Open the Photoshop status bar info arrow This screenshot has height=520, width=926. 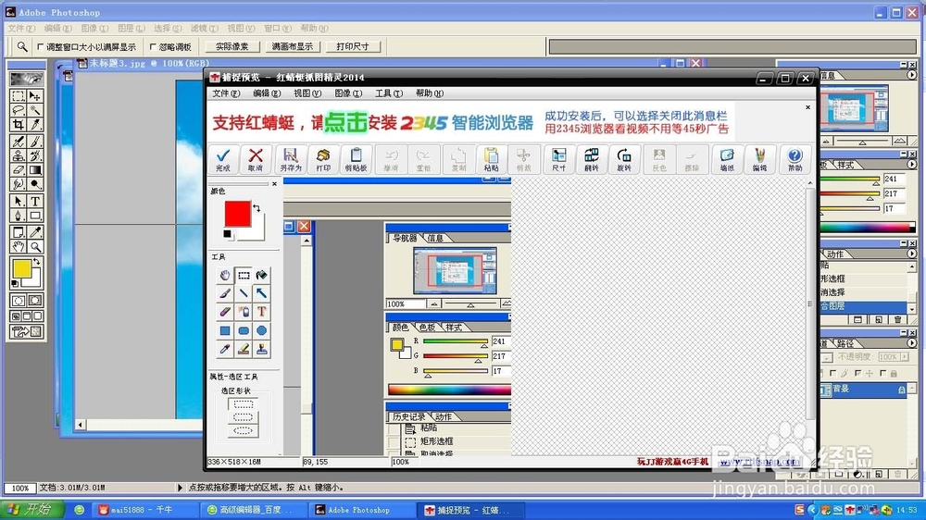click(x=181, y=488)
